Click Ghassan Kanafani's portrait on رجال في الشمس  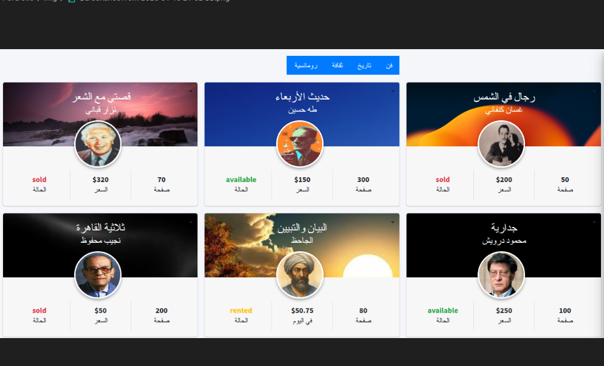(501, 144)
